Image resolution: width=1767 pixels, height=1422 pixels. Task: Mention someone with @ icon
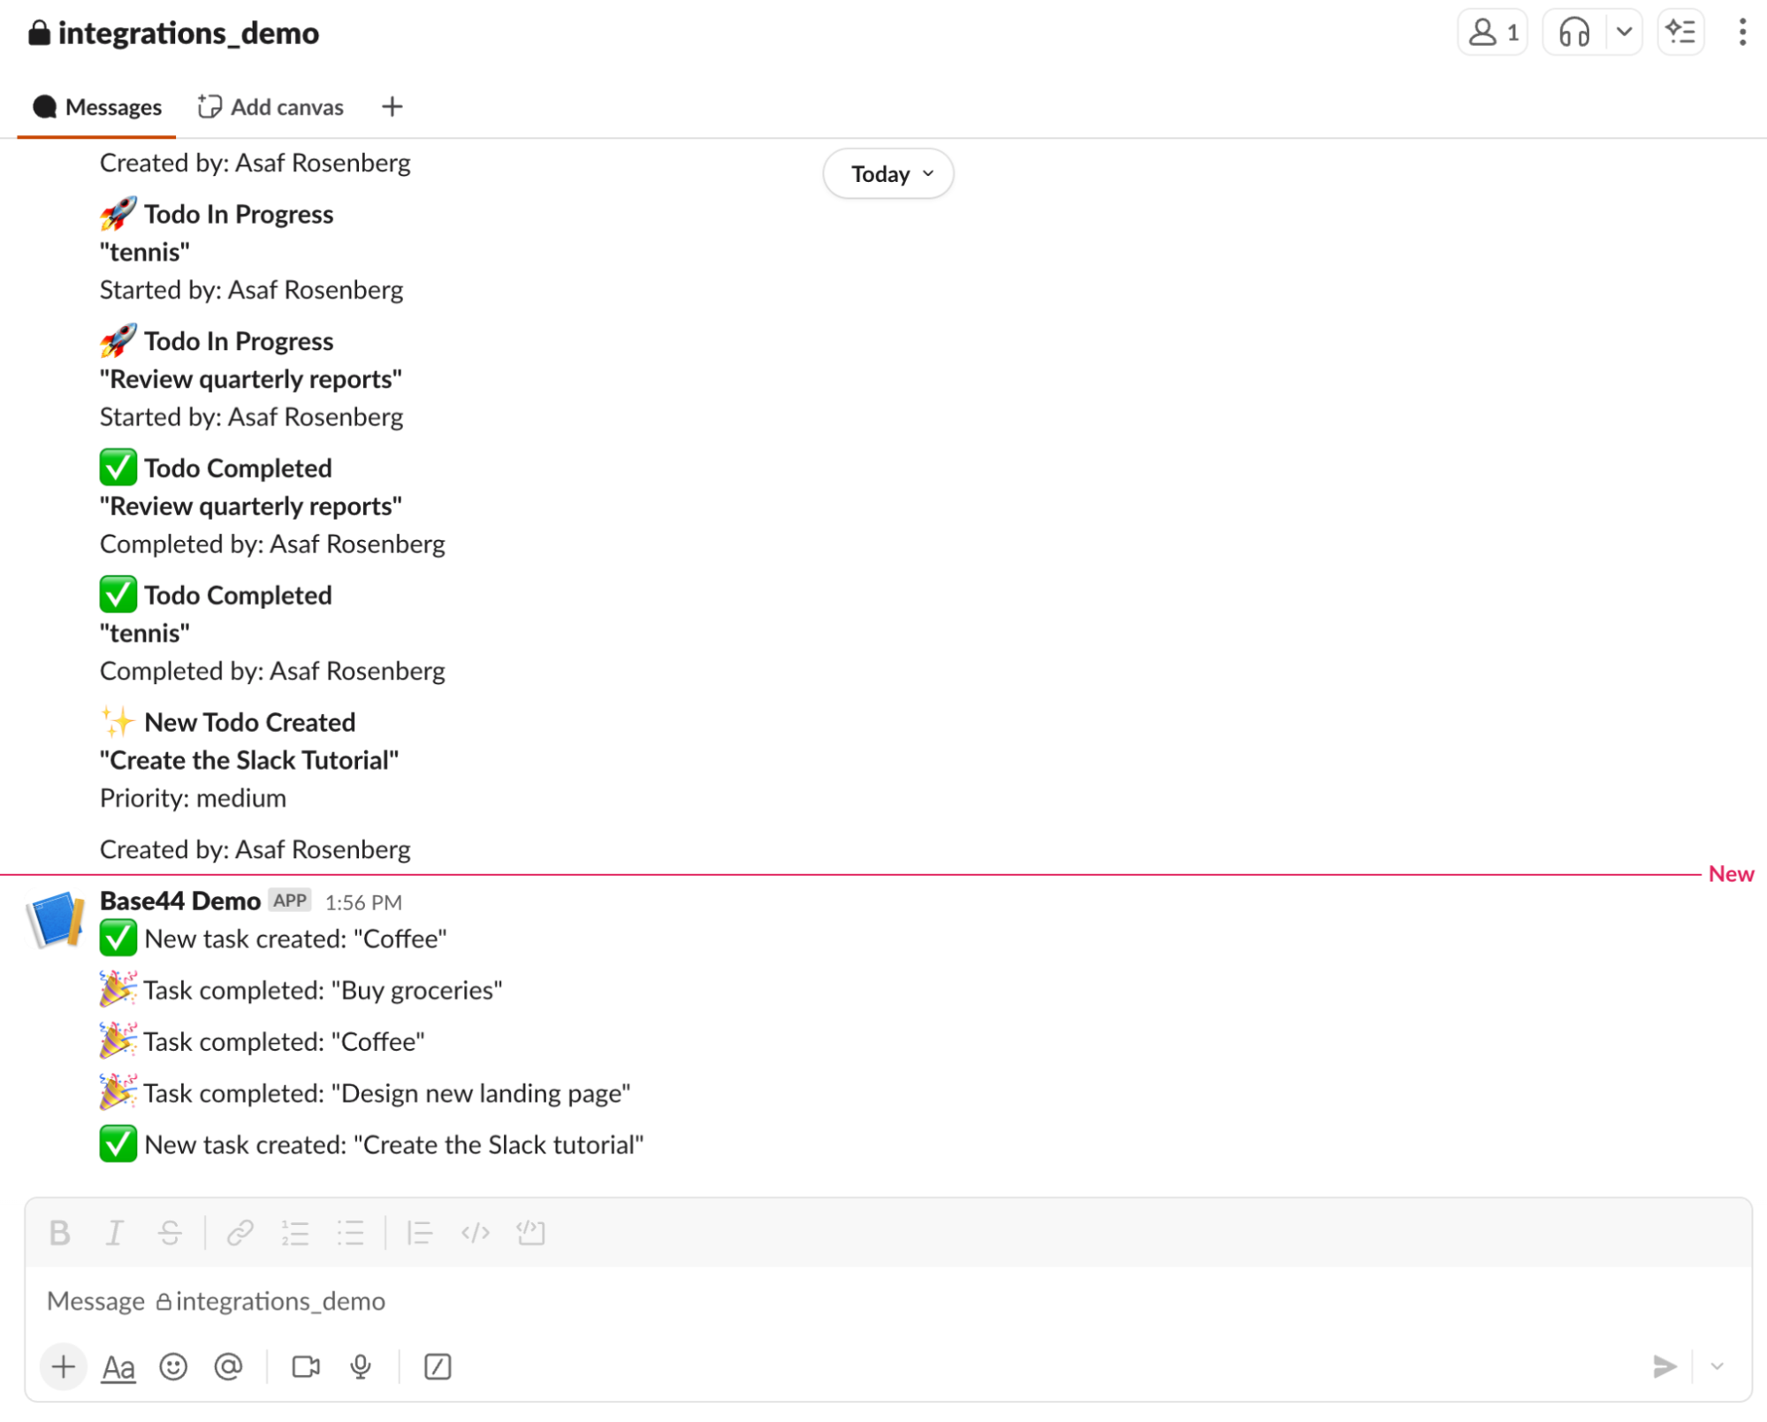(228, 1366)
